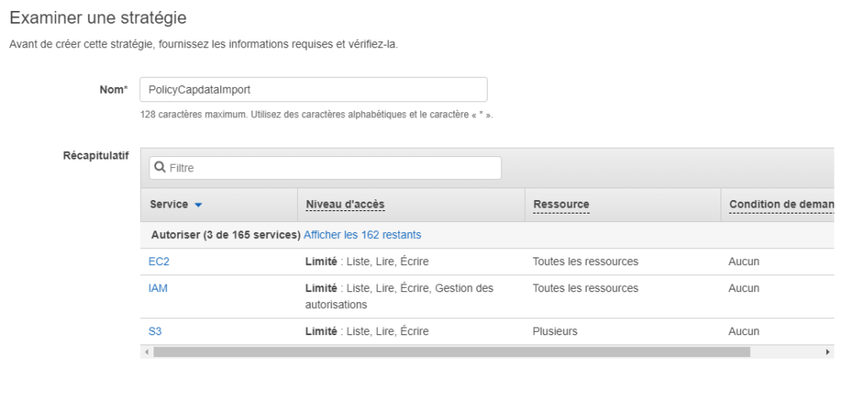This screenshot has height=401, width=864.
Task: Click the Niveau d'accès column header
Action: tap(345, 204)
